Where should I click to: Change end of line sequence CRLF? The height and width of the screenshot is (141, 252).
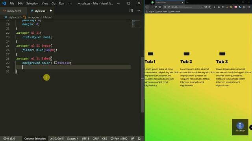[x=96, y=139]
